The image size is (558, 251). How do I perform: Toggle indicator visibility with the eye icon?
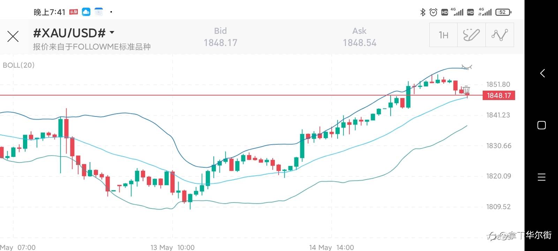tap(466, 67)
